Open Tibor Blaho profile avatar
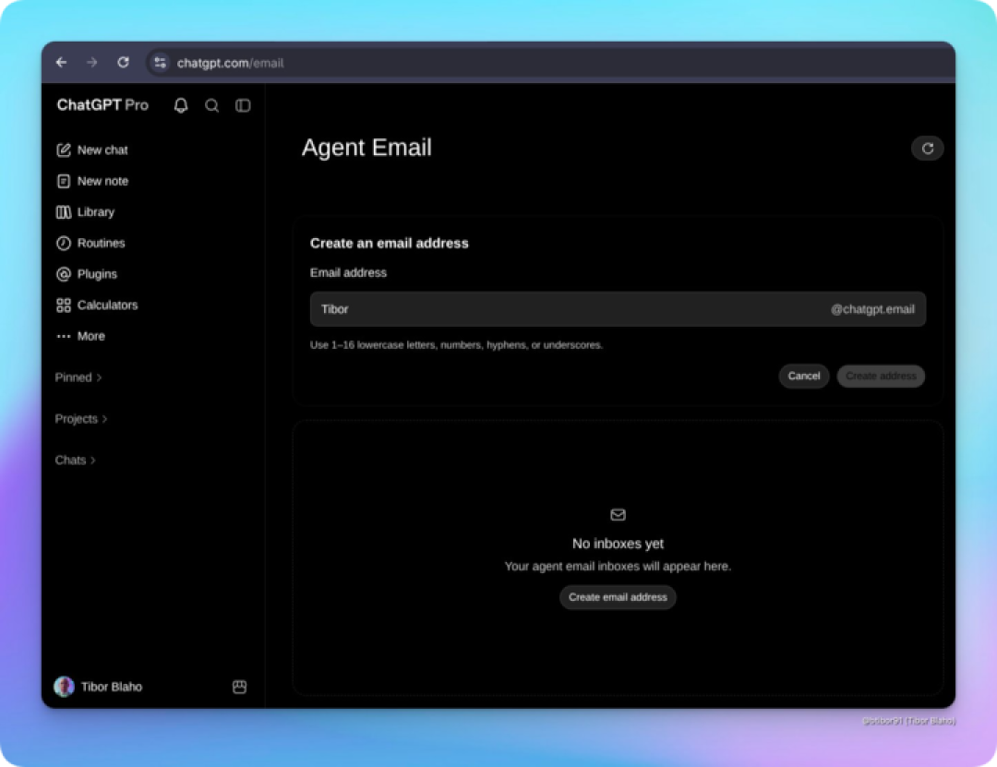The height and width of the screenshot is (767, 997). click(x=64, y=687)
